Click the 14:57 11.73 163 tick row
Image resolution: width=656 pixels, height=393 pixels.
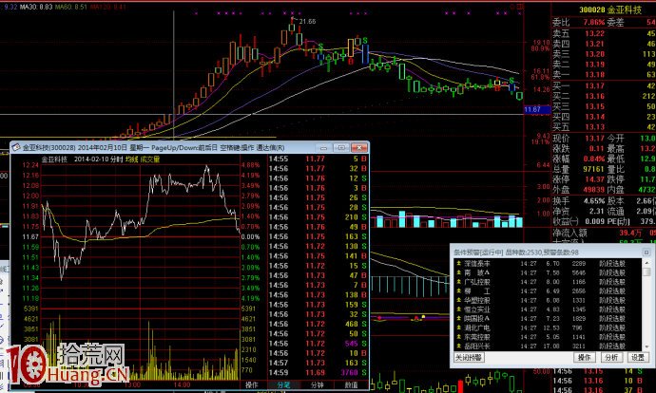tap(318, 363)
